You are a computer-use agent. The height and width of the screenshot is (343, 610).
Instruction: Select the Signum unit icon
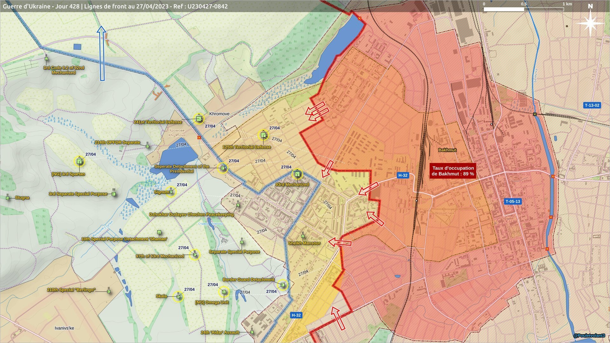point(171,192)
